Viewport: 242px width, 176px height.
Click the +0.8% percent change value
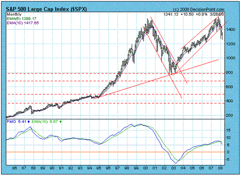point(202,14)
